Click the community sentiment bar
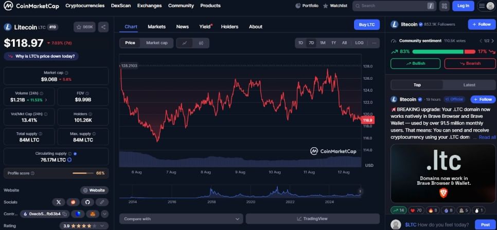 coord(443,51)
